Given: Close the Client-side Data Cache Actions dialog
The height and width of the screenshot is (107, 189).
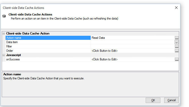Looking at the screenshot, I should tap(176, 8).
